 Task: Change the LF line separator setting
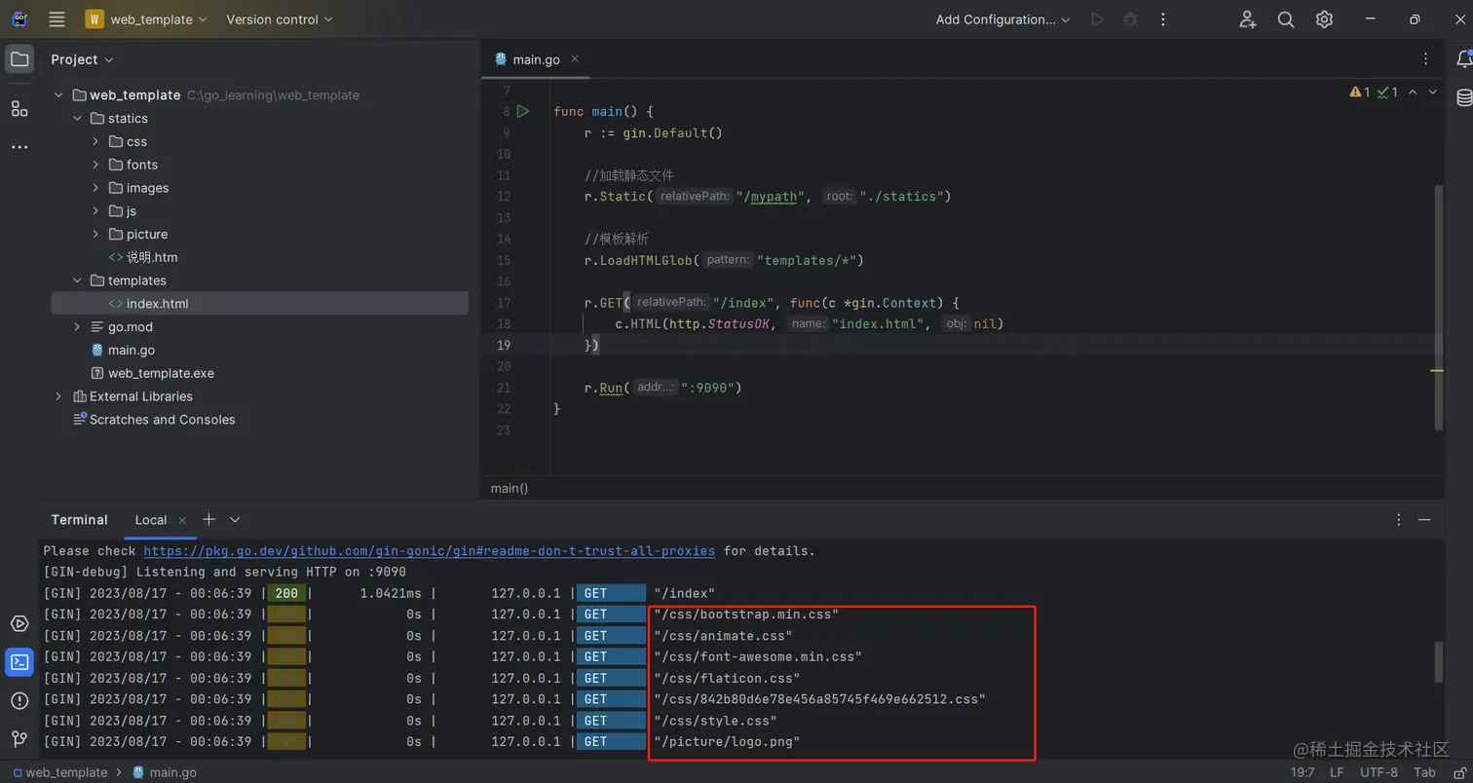tap(1337, 772)
